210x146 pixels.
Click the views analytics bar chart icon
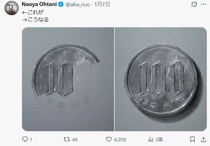151,139
